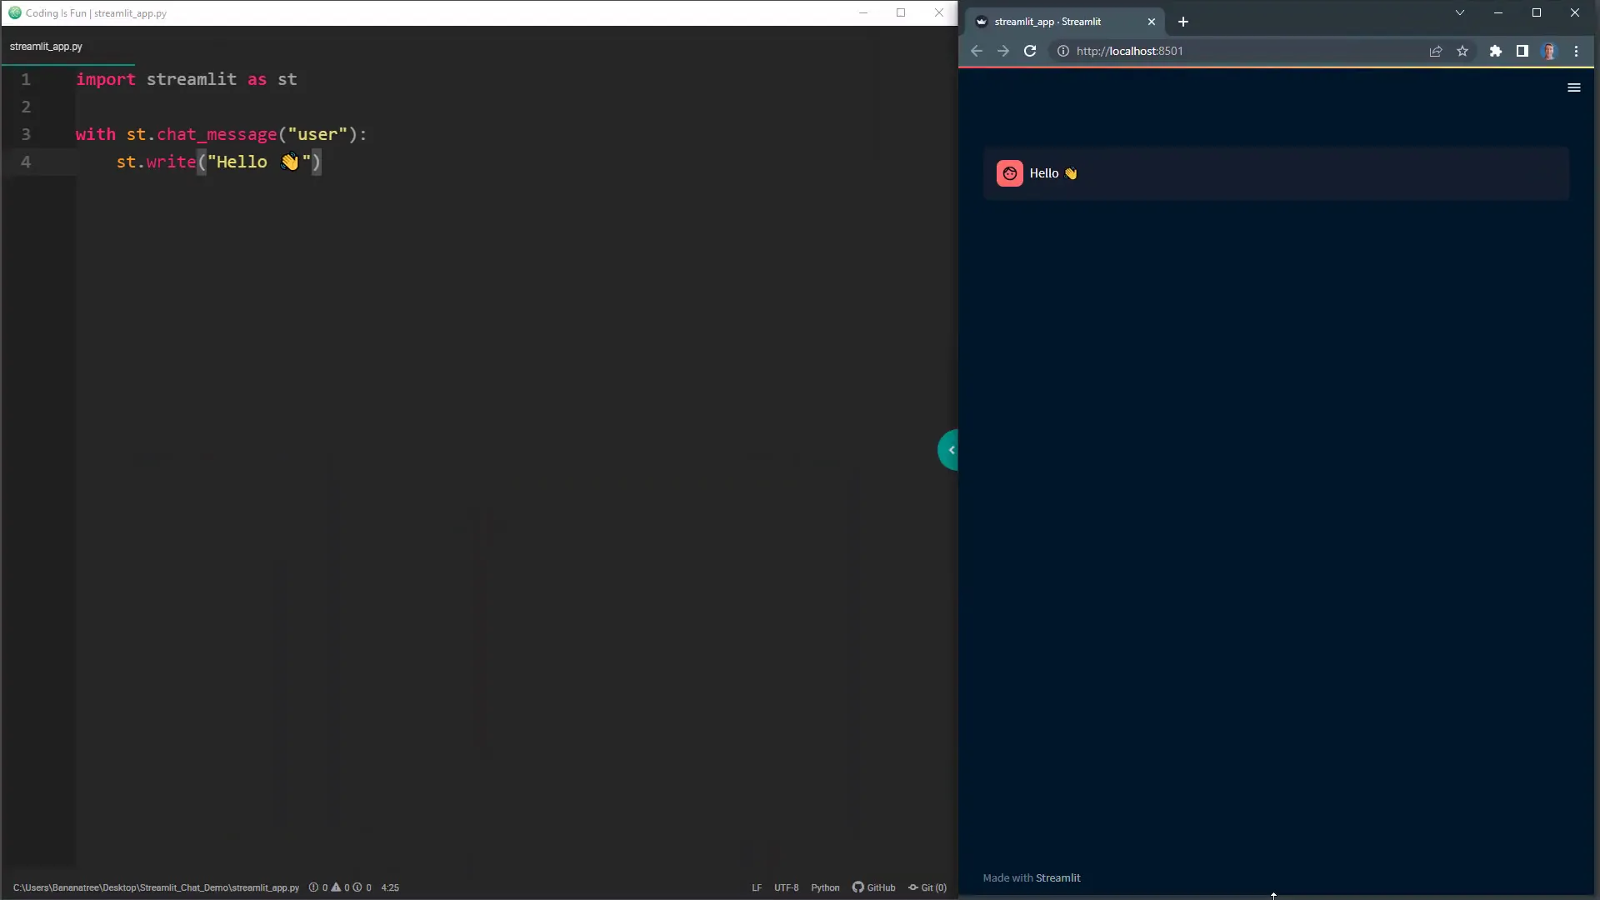
Task: Expand the Streamlit sidebar with the chevron
Action: pyautogui.click(x=950, y=450)
